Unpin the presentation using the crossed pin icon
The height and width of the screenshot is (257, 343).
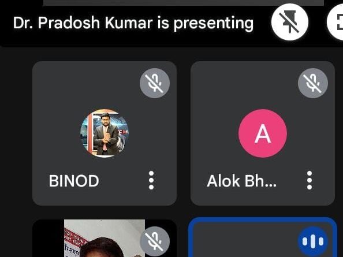290,22
